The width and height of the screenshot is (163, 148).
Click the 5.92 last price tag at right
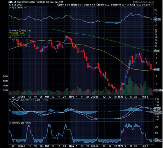pyautogui.click(x=157, y=70)
